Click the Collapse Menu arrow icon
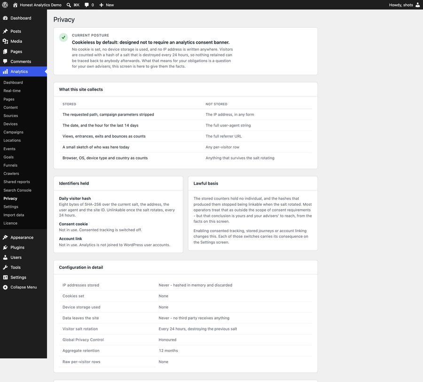The height and width of the screenshot is (382, 423). click(x=5, y=287)
